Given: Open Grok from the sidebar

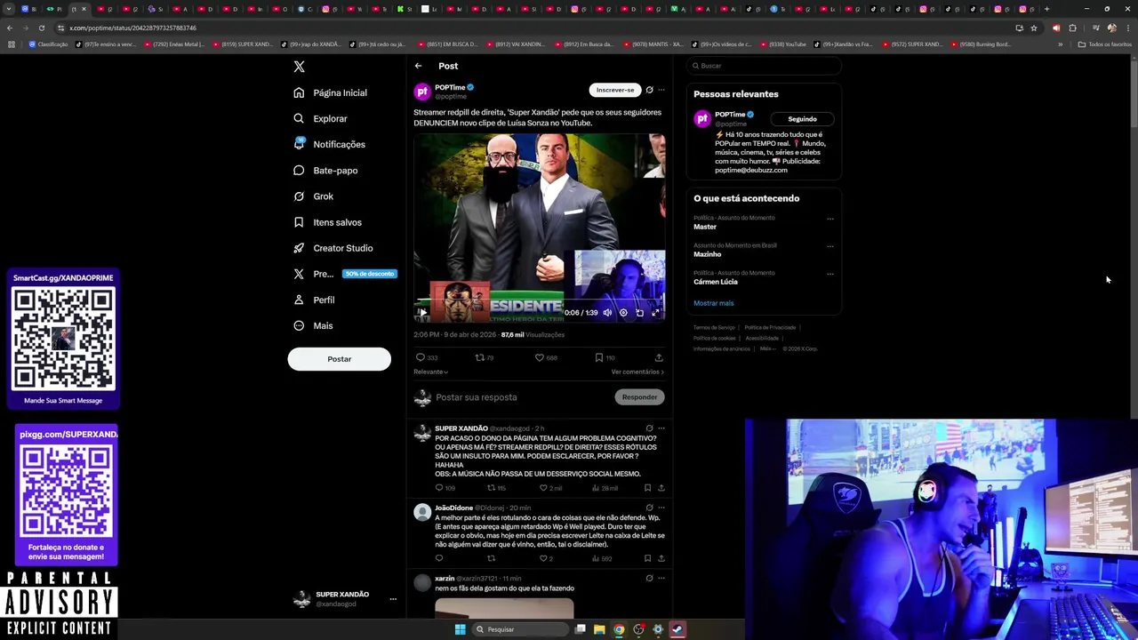Looking at the screenshot, I should tap(313, 196).
